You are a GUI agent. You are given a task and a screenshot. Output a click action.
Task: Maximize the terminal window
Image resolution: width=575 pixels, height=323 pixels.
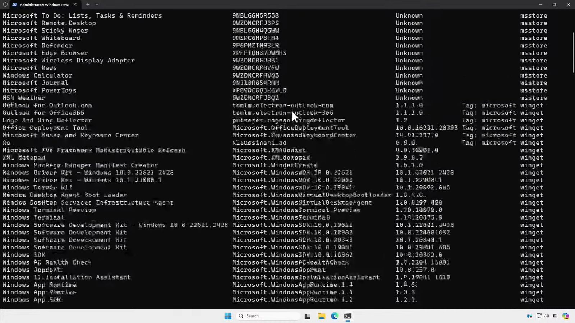click(x=554, y=5)
